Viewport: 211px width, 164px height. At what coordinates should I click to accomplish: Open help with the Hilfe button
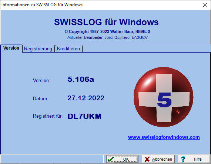click(194, 159)
